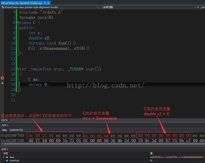This screenshot has width=205, height=163.
Task: Click the watch icon beside sizeof(aa)
Action: pos(7,160)
